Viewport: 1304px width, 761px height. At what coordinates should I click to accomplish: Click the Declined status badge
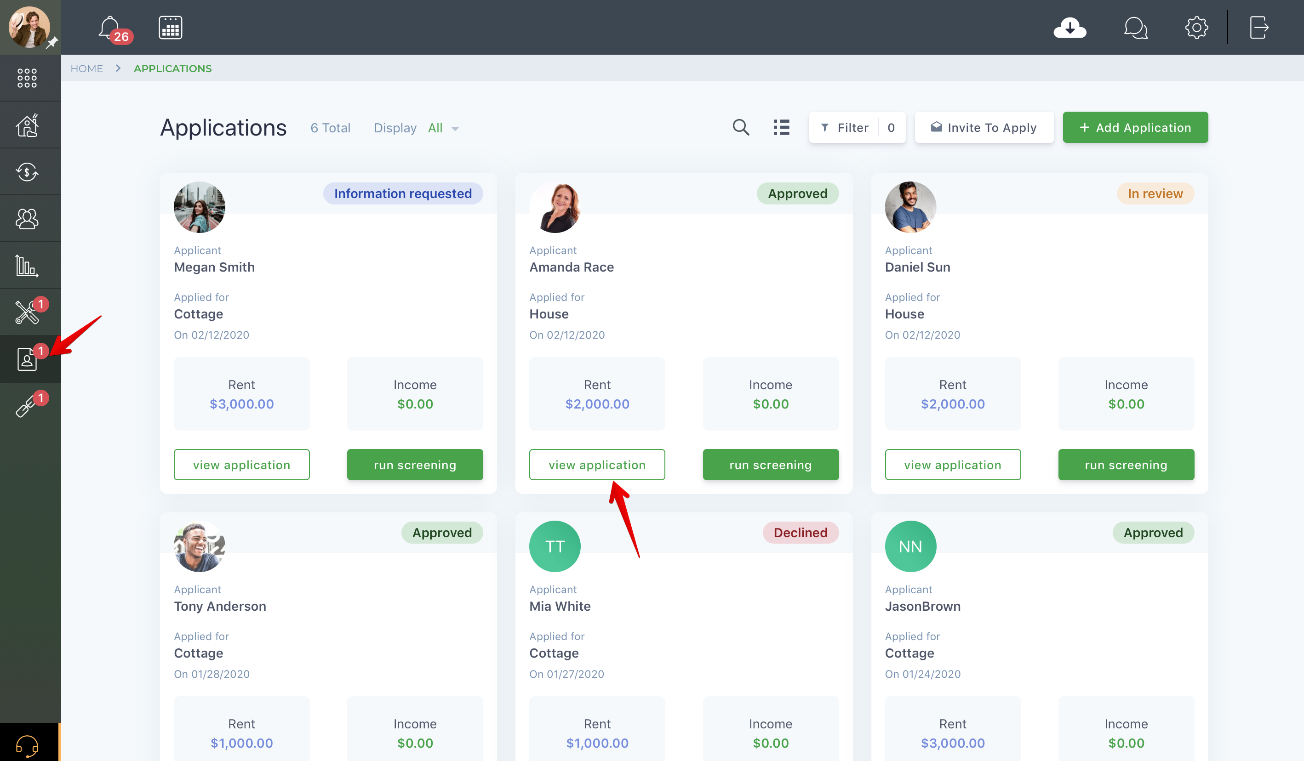pyautogui.click(x=801, y=532)
